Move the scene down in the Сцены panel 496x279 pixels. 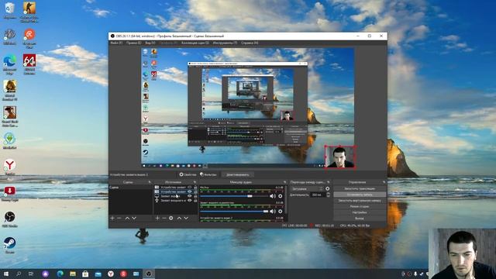(134, 219)
